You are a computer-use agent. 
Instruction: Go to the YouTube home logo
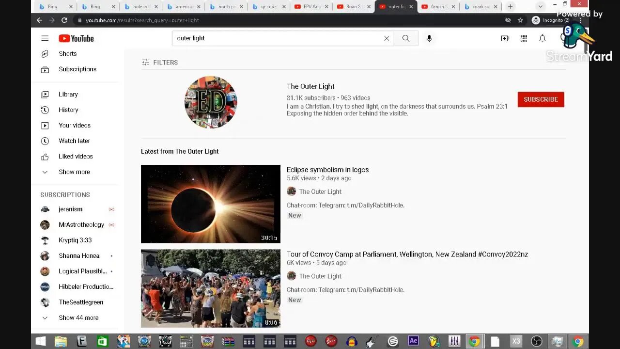[77, 38]
